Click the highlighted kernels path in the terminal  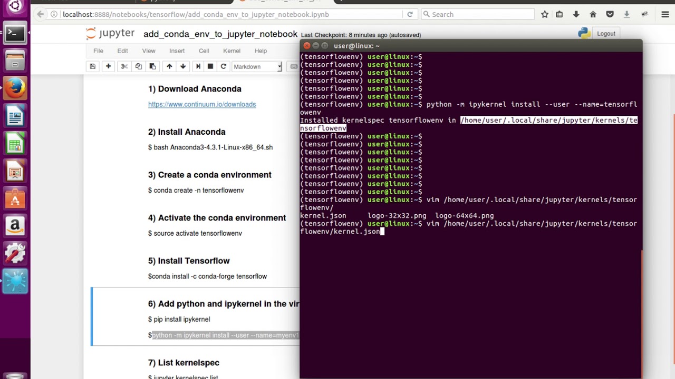[549, 121]
